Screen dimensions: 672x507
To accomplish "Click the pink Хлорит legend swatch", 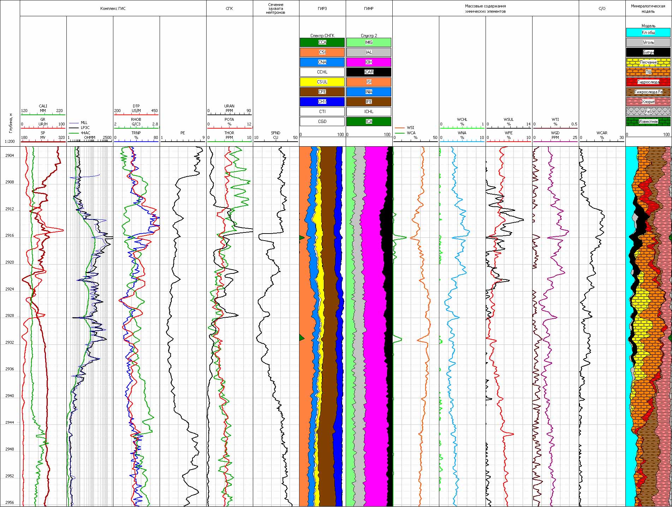I will 648,102.
